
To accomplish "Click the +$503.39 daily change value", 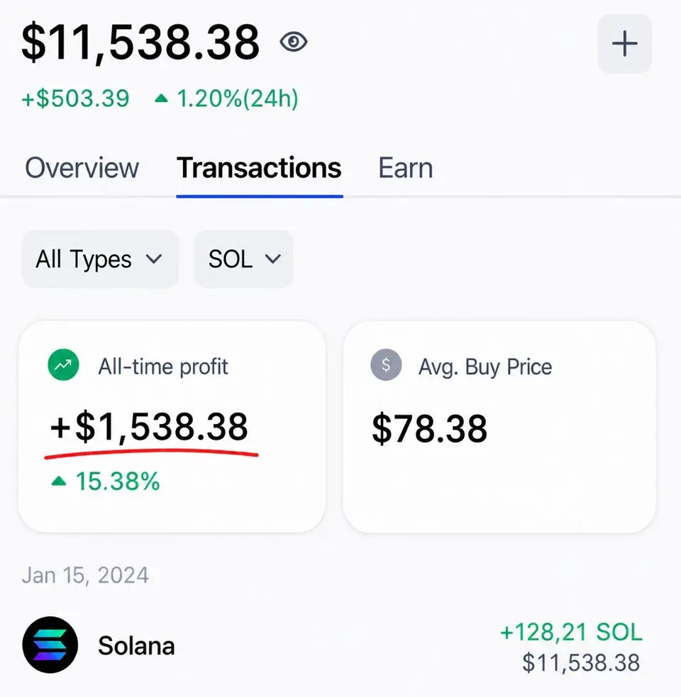I will (x=76, y=99).
